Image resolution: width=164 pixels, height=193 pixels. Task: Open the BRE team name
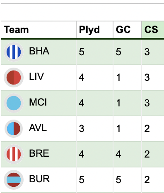[x=39, y=153]
